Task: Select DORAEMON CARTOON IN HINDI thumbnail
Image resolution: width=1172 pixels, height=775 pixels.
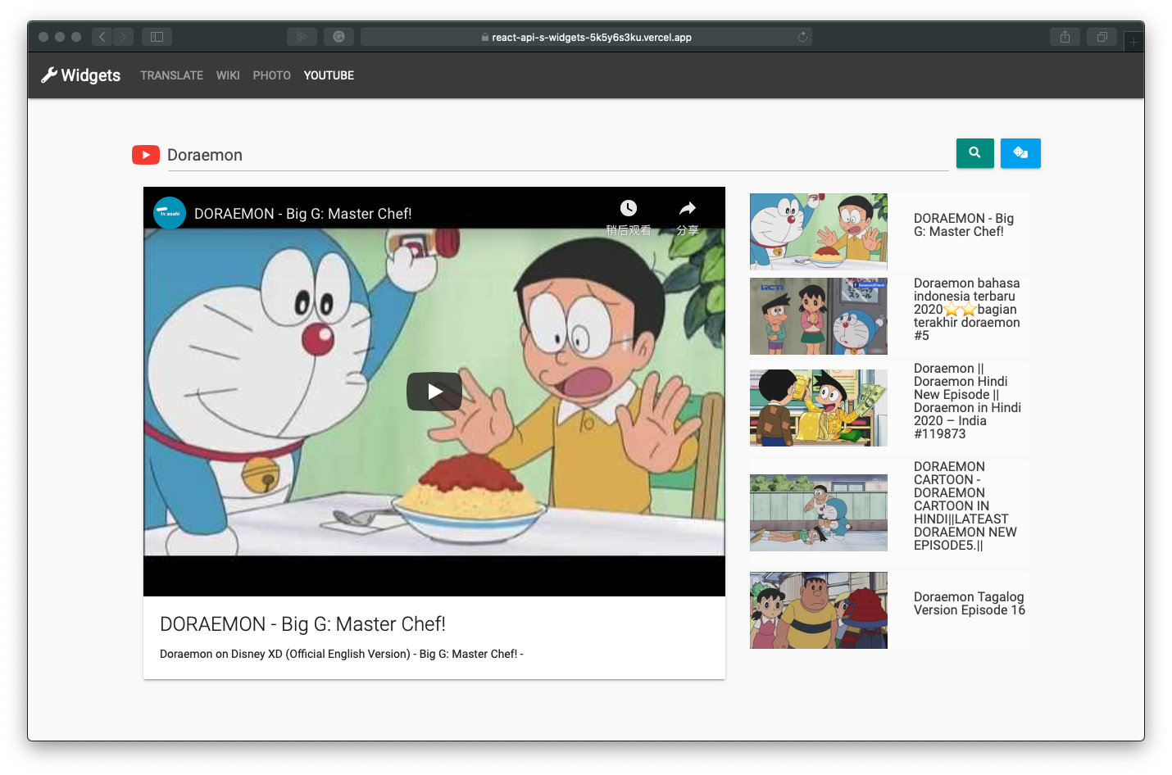Action: click(818, 513)
